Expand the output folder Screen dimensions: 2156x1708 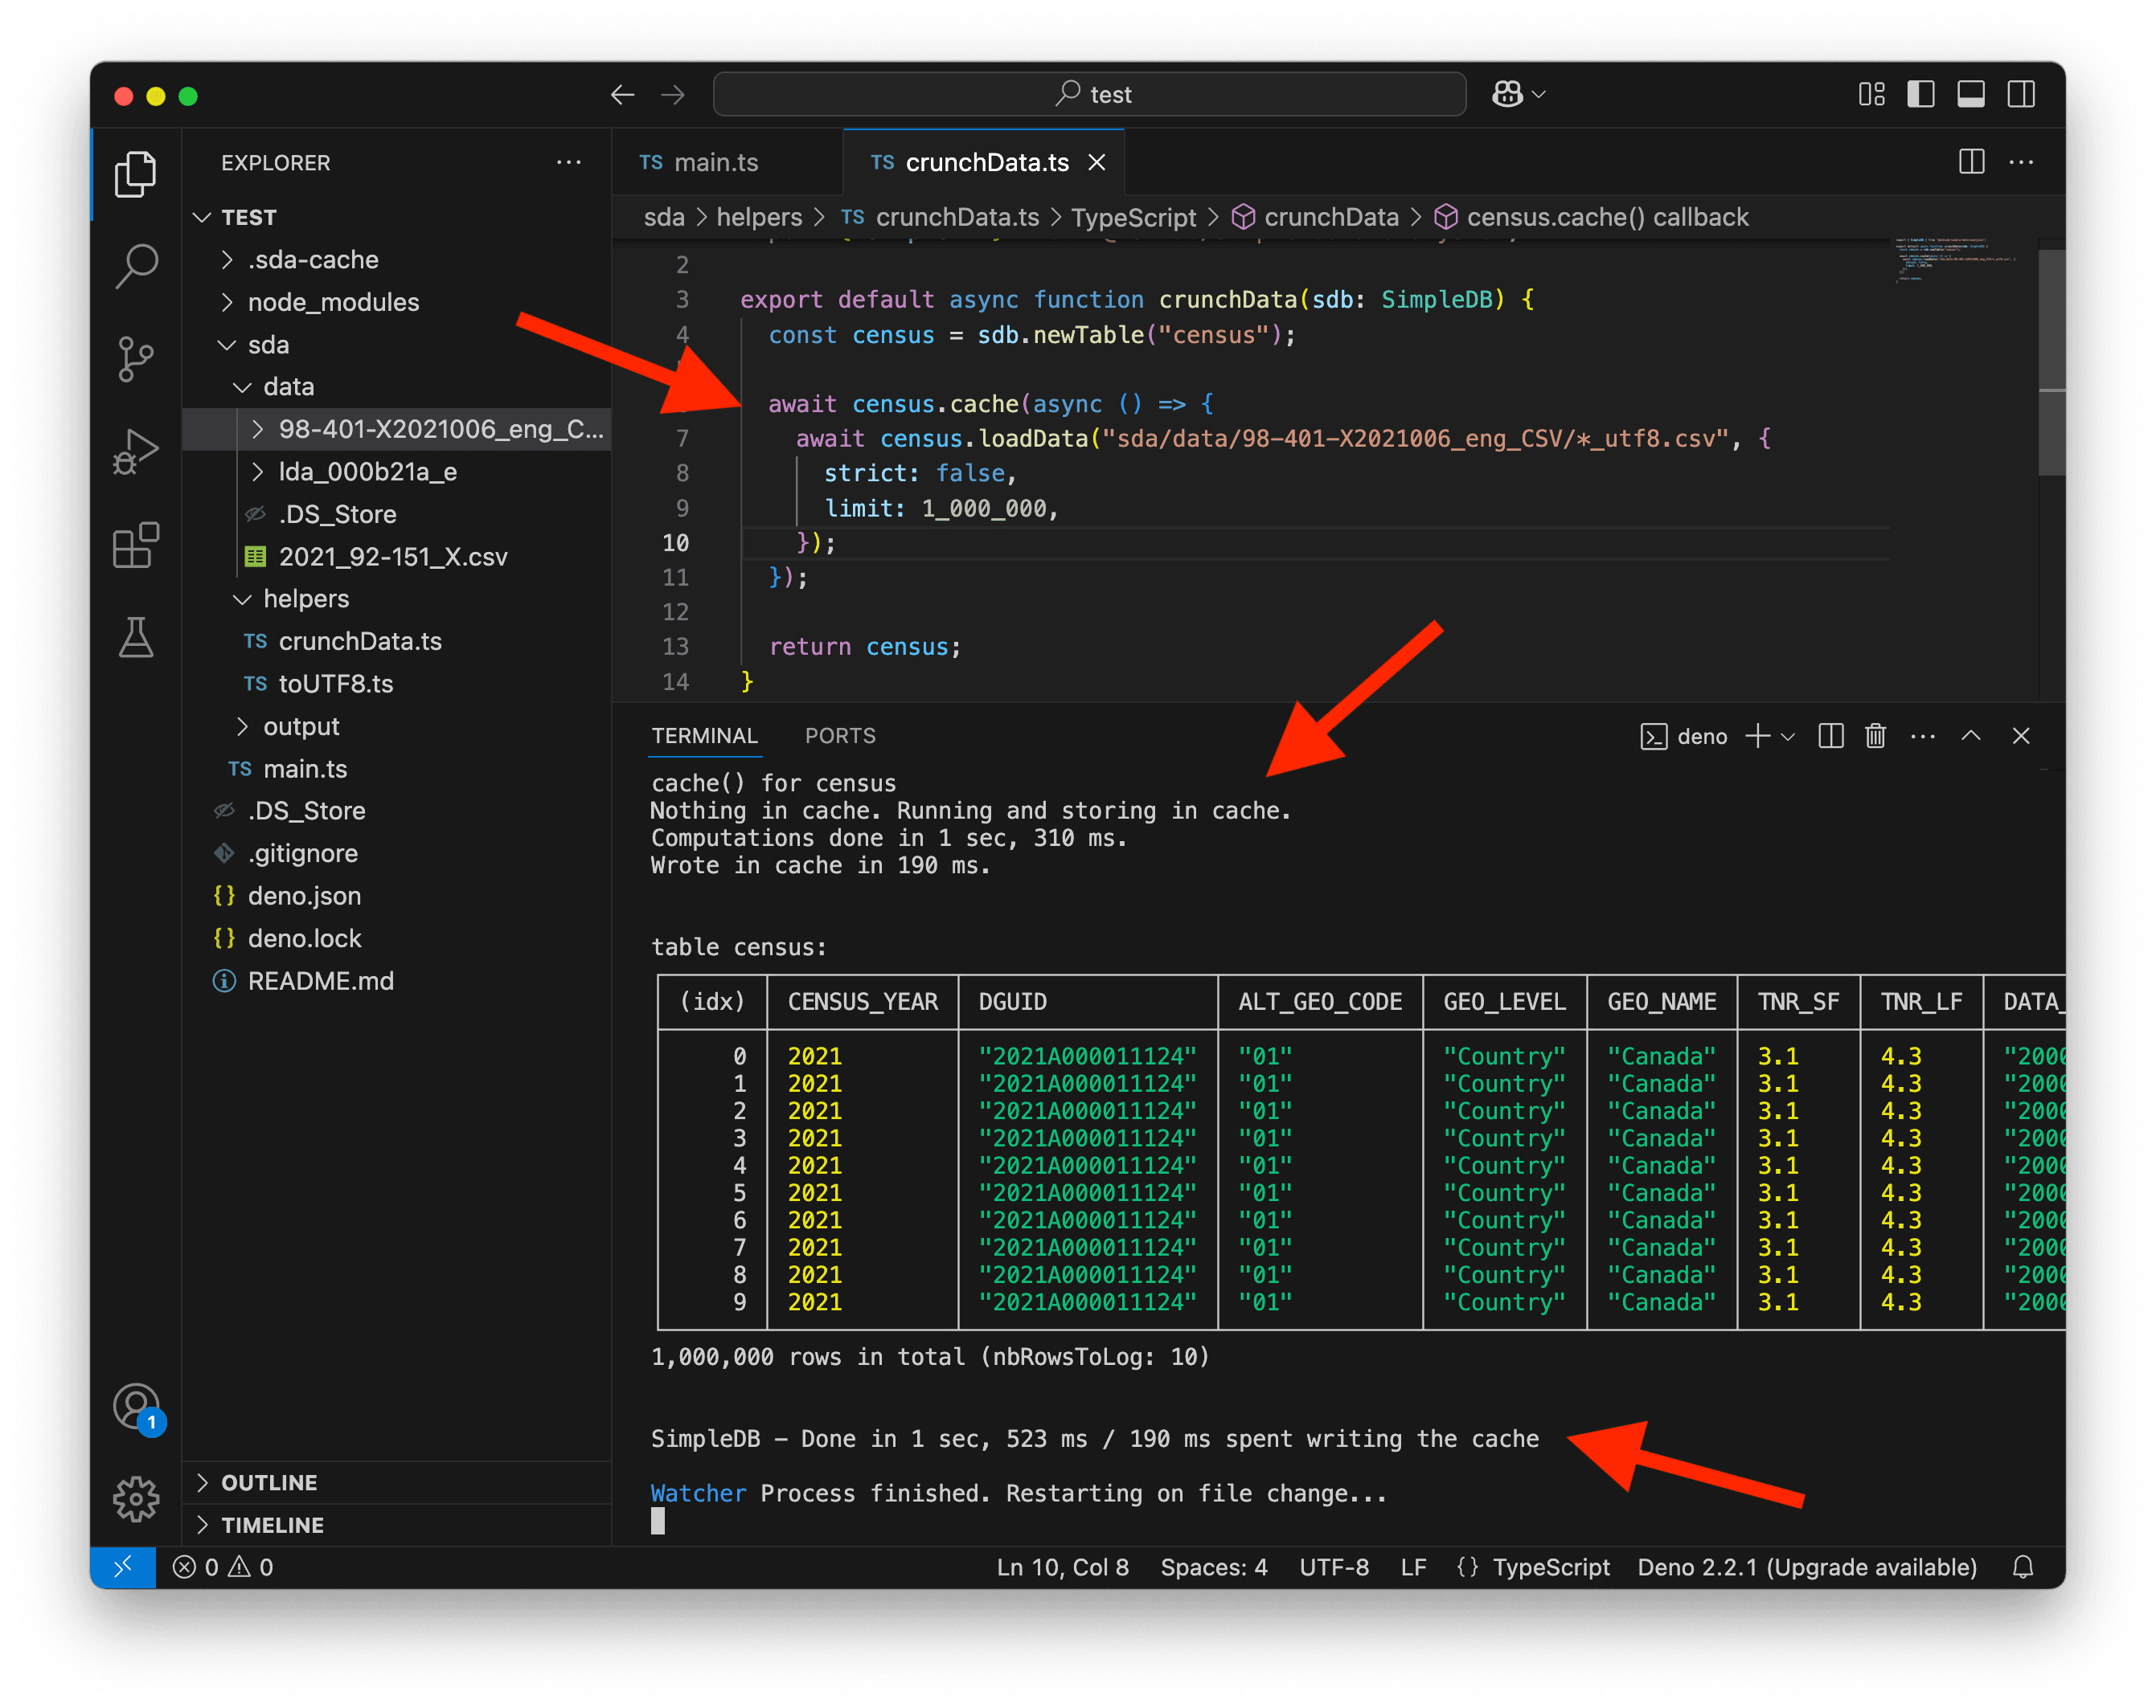tap(396, 726)
